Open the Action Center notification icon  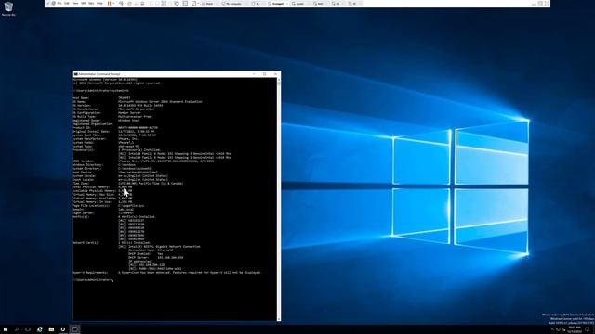(x=587, y=329)
